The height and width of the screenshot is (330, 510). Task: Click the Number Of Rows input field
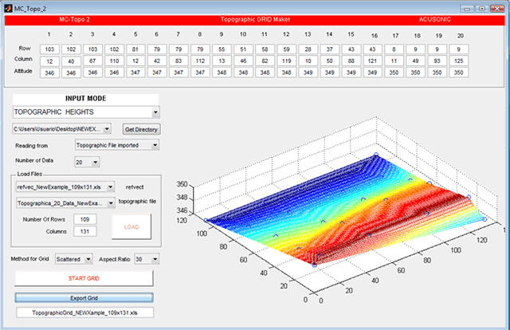[x=84, y=219]
